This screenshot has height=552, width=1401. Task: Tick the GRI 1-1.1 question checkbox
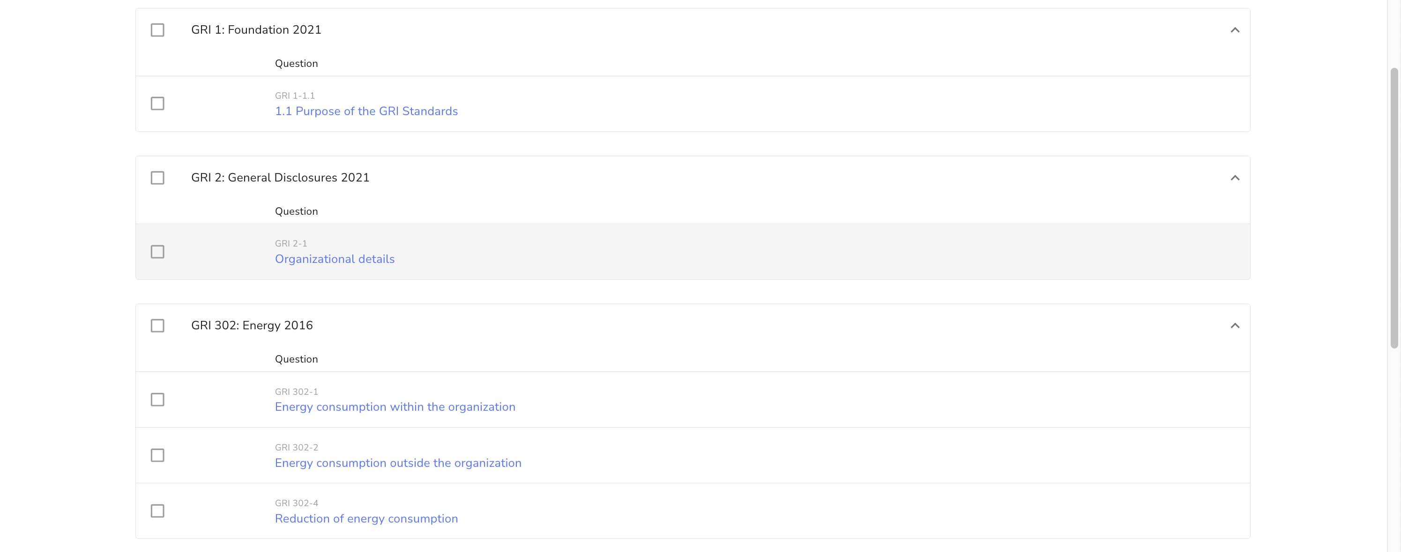coord(157,104)
